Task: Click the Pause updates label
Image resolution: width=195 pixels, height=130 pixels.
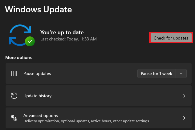Action: [x=37, y=73]
